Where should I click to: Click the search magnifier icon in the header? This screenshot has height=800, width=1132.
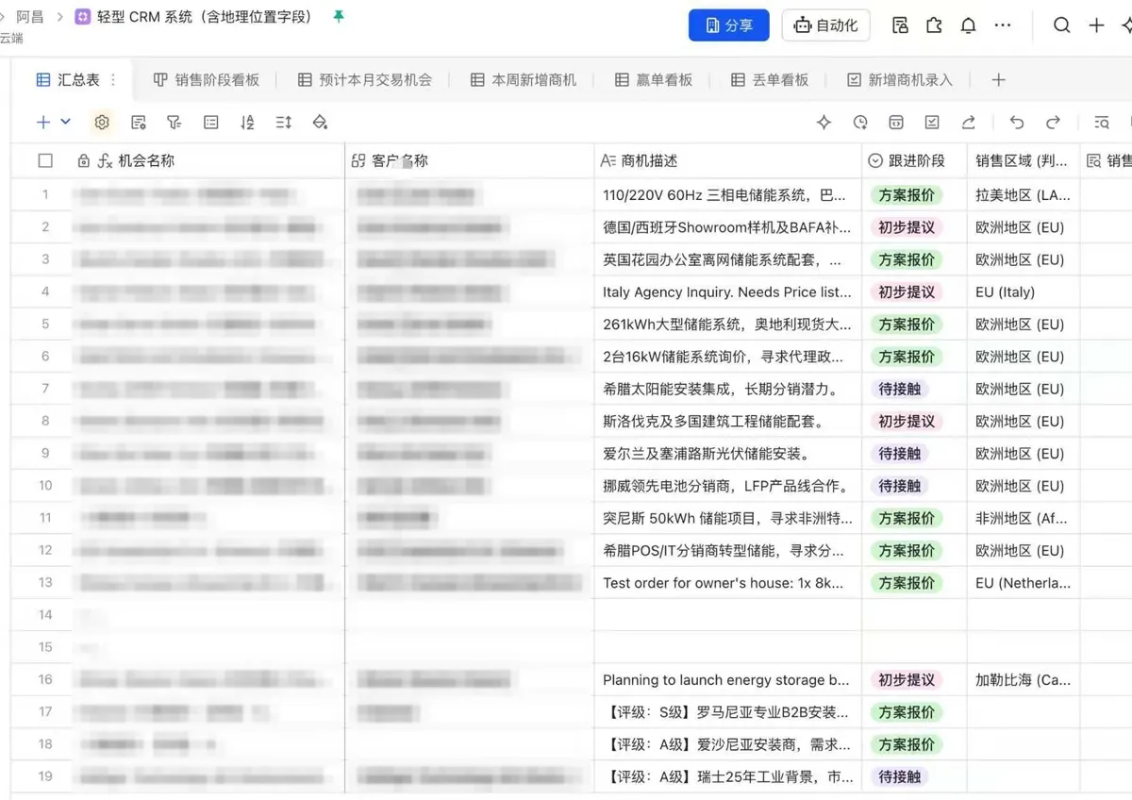click(x=1061, y=25)
